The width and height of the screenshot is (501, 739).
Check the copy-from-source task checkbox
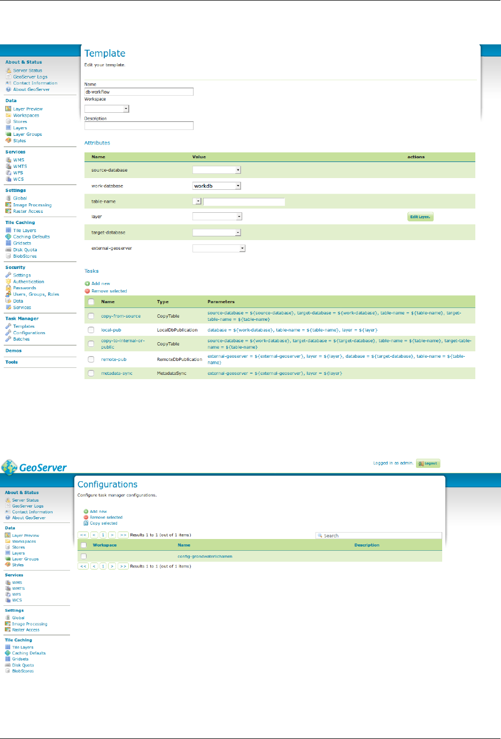(x=91, y=316)
